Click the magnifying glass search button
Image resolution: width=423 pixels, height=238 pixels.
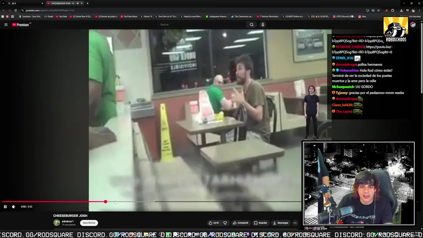click(251, 24)
